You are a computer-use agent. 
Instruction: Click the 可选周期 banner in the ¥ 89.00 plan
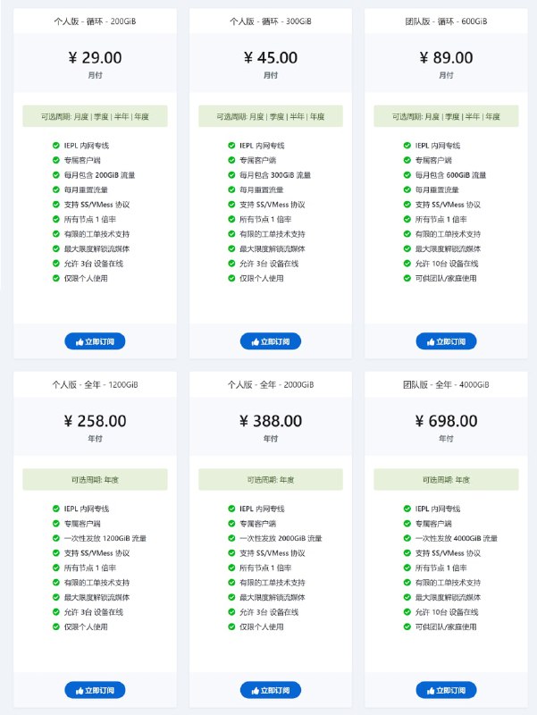(x=446, y=116)
